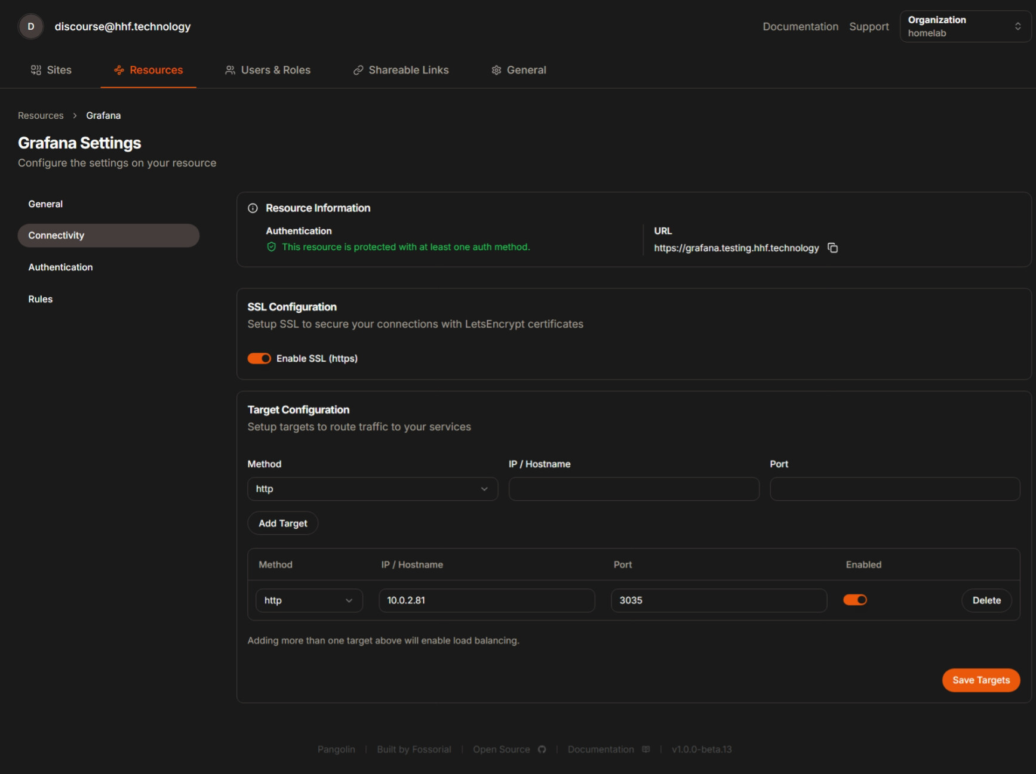Toggle Enabled switch for target 10.0.2.81
Image resolution: width=1036 pixels, height=774 pixels.
point(855,600)
